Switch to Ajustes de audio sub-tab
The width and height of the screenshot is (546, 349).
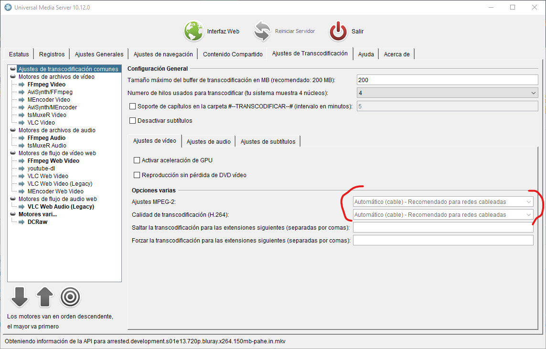tap(209, 142)
